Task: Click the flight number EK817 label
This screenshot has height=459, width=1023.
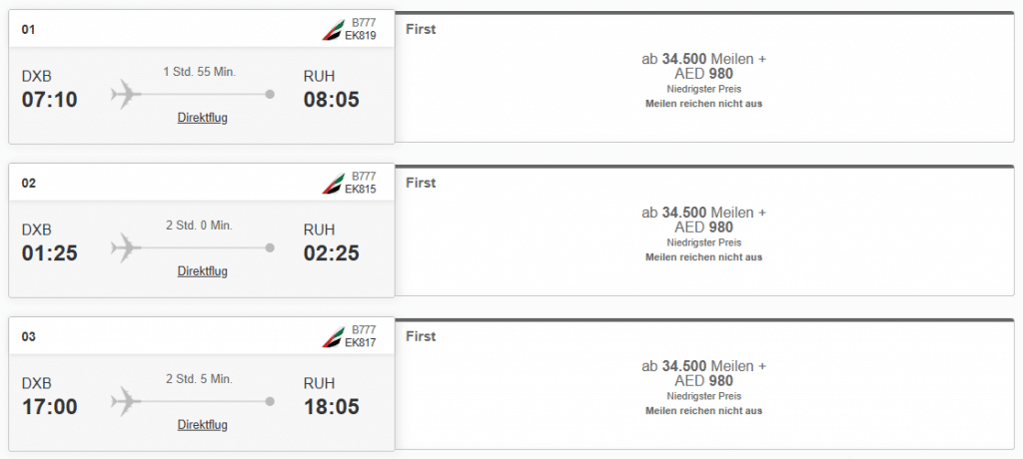Action: coord(361,344)
